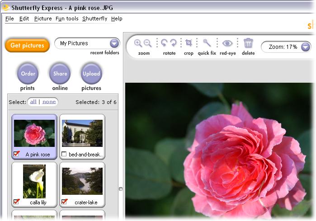
Task: Click the zoom out magnifier icon
Action: click(x=148, y=43)
